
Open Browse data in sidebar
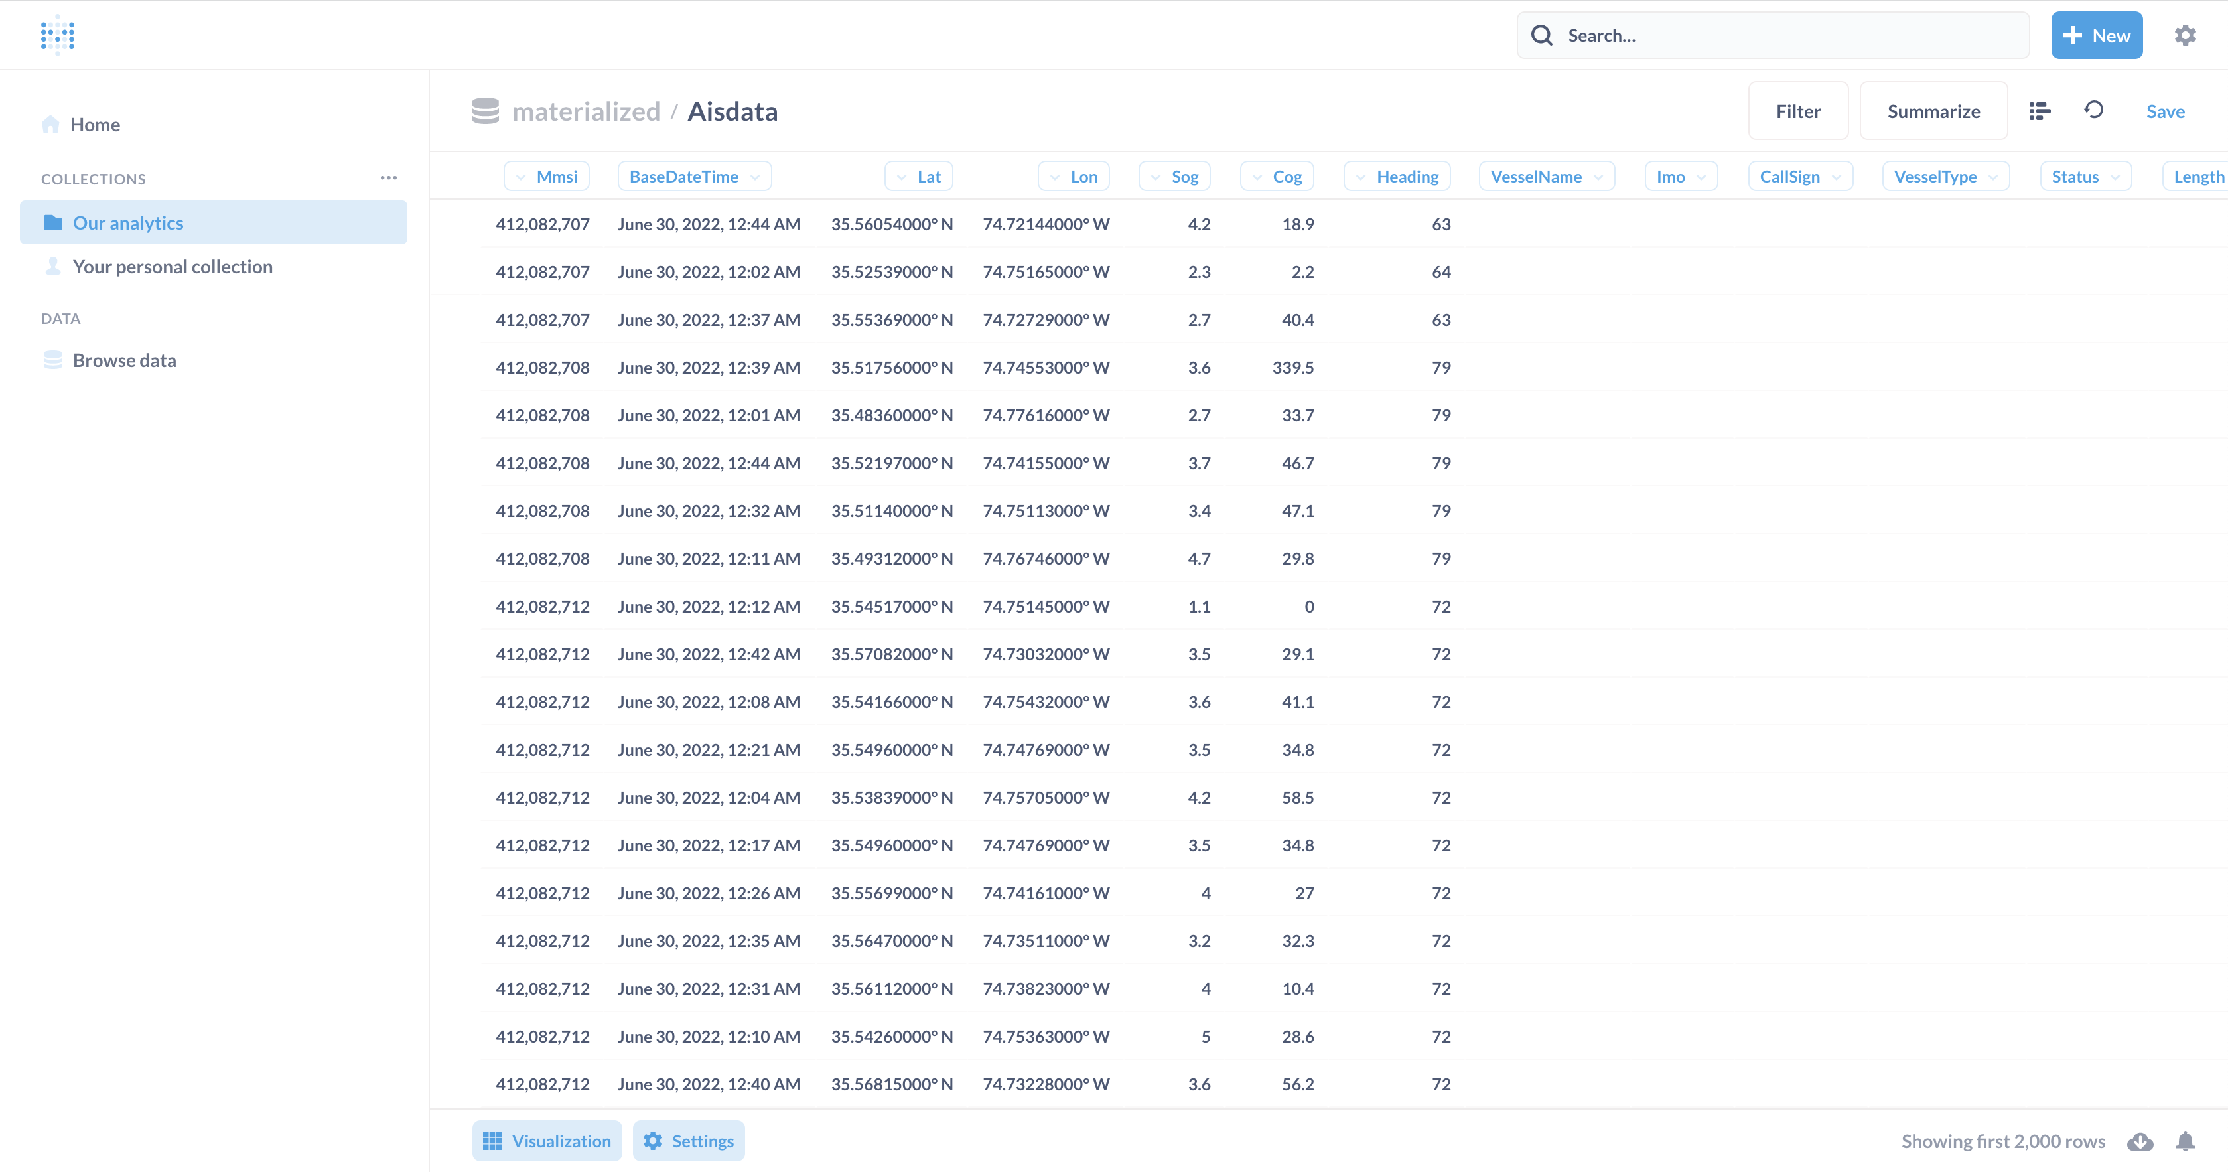click(123, 360)
